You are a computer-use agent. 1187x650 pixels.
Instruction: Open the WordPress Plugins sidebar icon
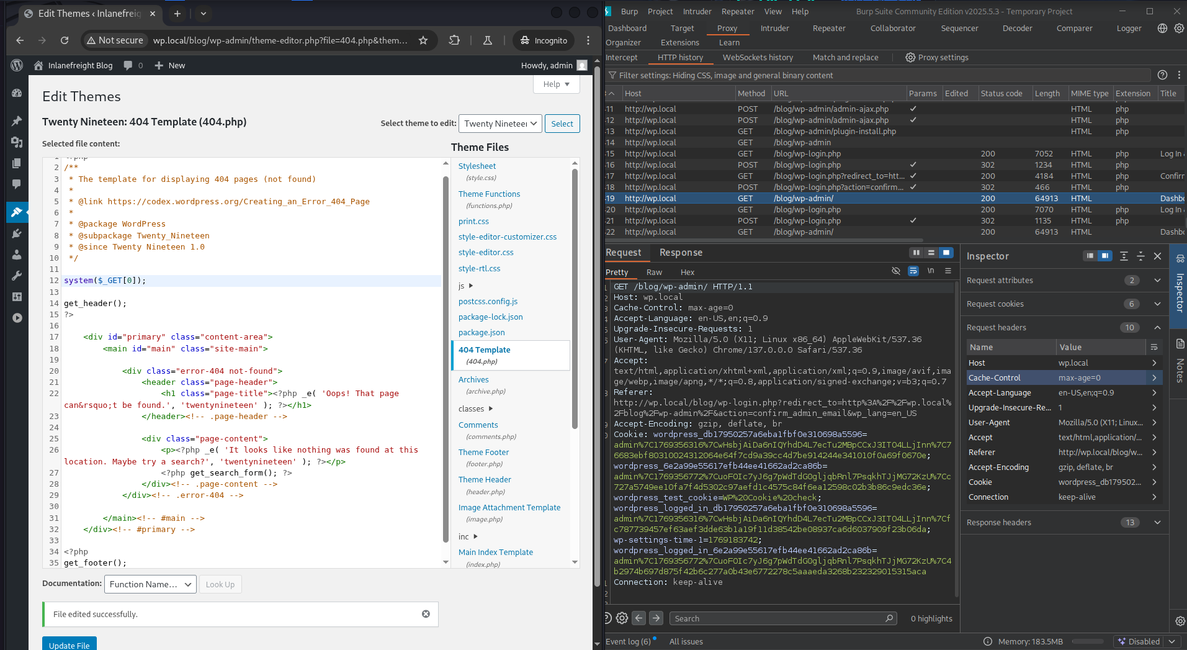click(x=17, y=233)
